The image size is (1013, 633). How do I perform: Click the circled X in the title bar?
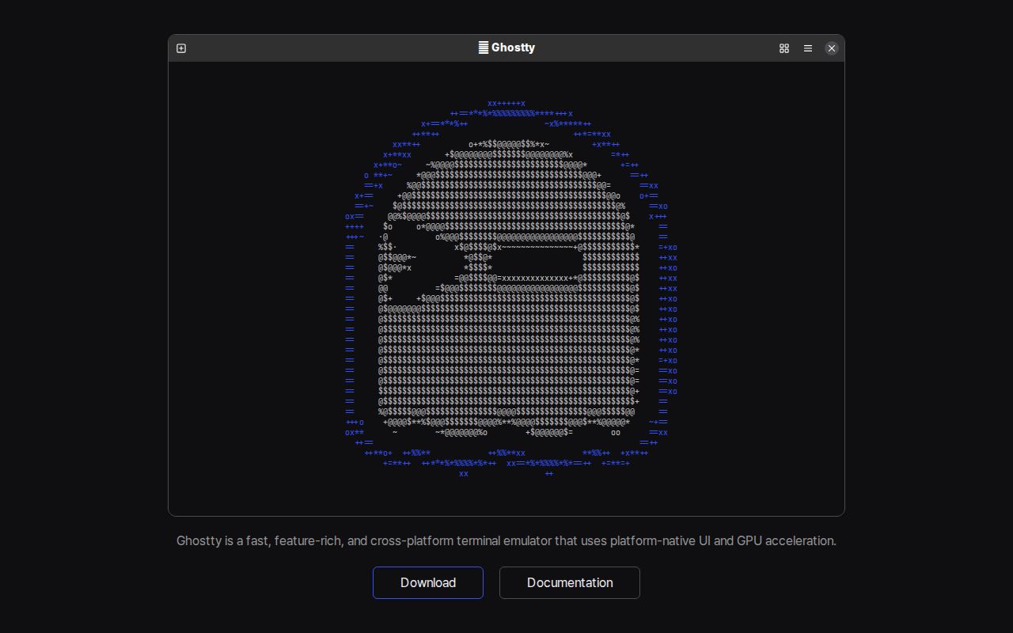[832, 48]
